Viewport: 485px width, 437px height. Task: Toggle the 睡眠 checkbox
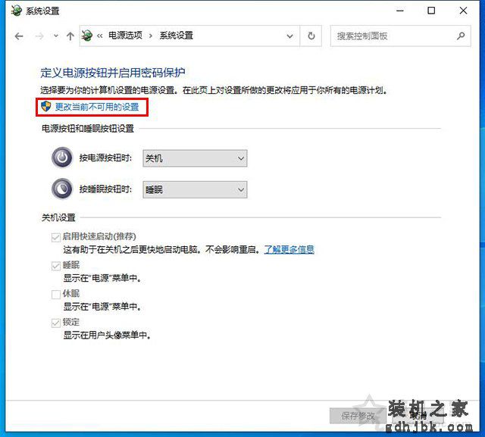(x=55, y=266)
